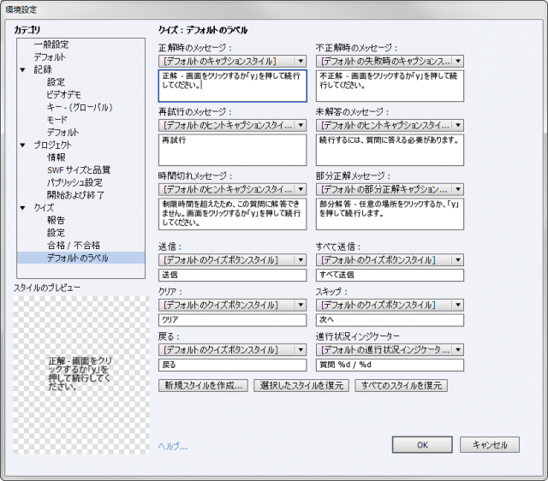This screenshot has width=548, height=481.
Task: Edit the 時間切れメッセージ text box
Action: point(232,214)
